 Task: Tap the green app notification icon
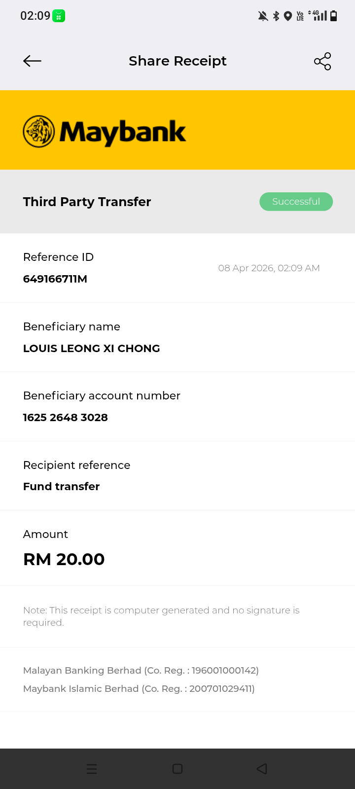click(59, 16)
